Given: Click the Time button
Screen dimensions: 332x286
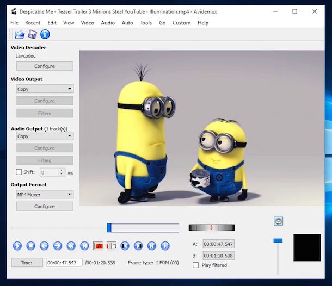Looking at the screenshot, I should pyautogui.click(x=27, y=263).
